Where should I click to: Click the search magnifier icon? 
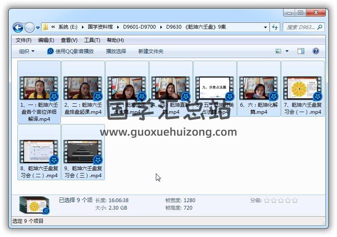click(x=320, y=27)
